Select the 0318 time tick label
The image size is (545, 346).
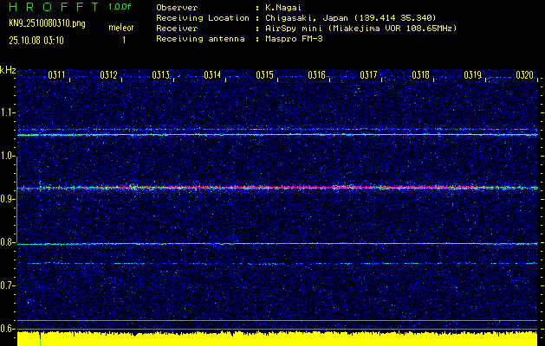pos(421,75)
